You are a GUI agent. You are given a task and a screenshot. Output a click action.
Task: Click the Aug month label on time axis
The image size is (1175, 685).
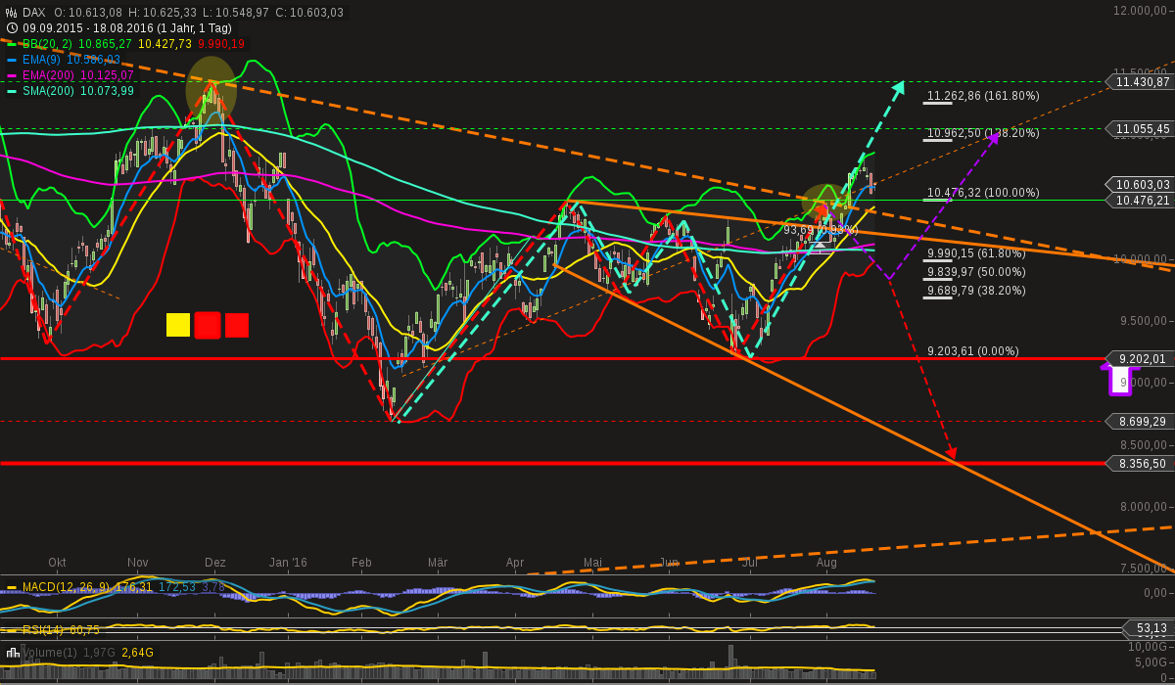tap(826, 563)
